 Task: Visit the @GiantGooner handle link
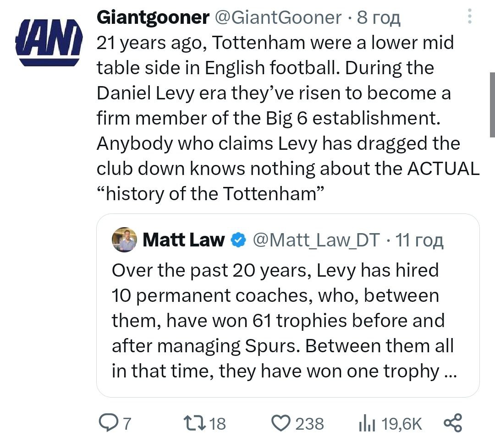[x=277, y=18]
